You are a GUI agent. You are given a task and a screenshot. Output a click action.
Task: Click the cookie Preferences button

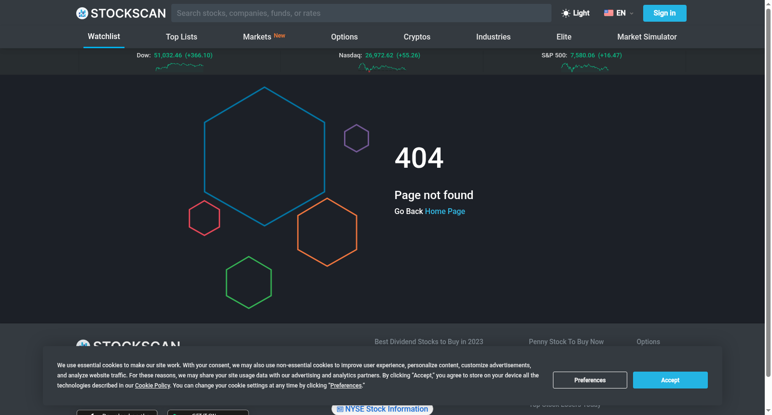coord(590,380)
